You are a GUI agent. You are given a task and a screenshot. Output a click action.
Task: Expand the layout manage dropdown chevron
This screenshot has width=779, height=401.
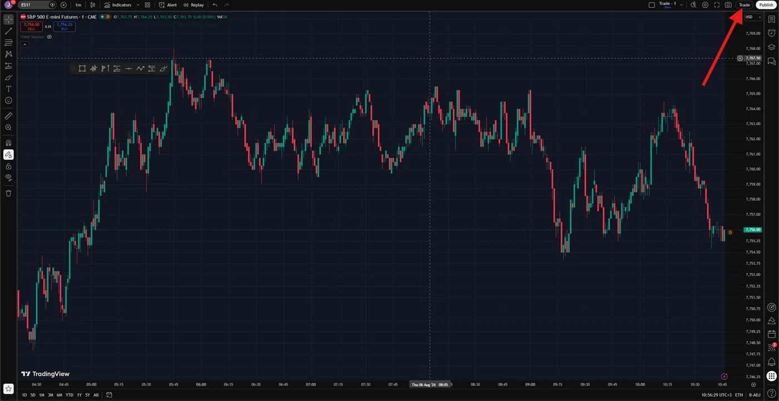click(x=681, y=4)
